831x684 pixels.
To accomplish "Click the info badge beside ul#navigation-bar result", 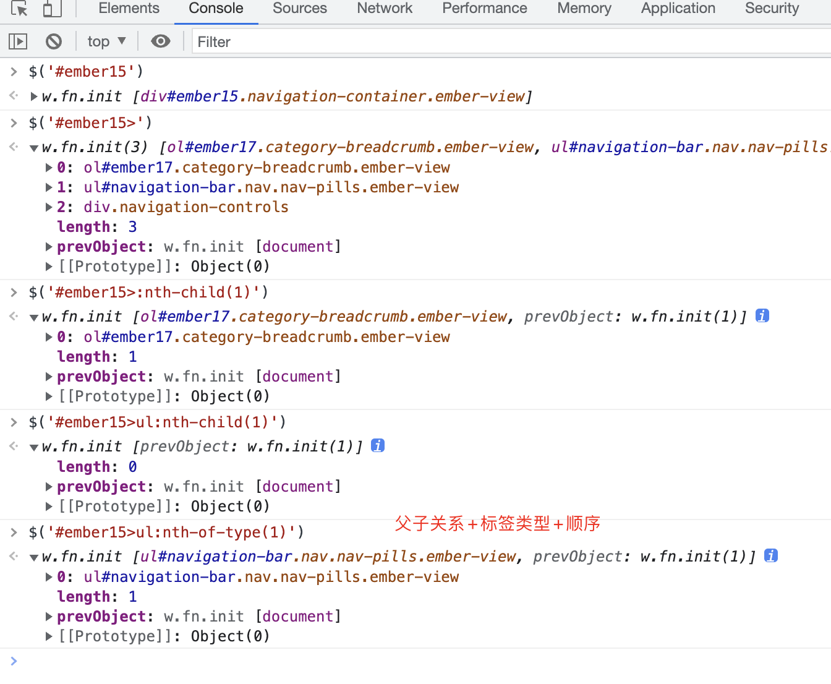I will 771,555.
